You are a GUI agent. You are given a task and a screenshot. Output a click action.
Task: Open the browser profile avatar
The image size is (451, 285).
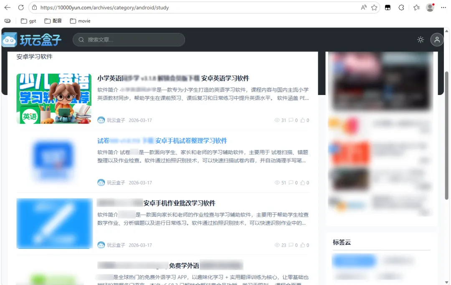pos(430,8)
